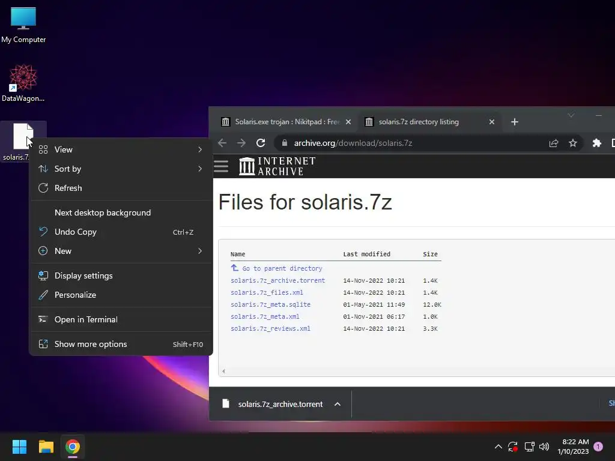The width and height of the screenshot is (615, 461).
Task: Bookmark this page with star icon
Action: tap(573, 143)
